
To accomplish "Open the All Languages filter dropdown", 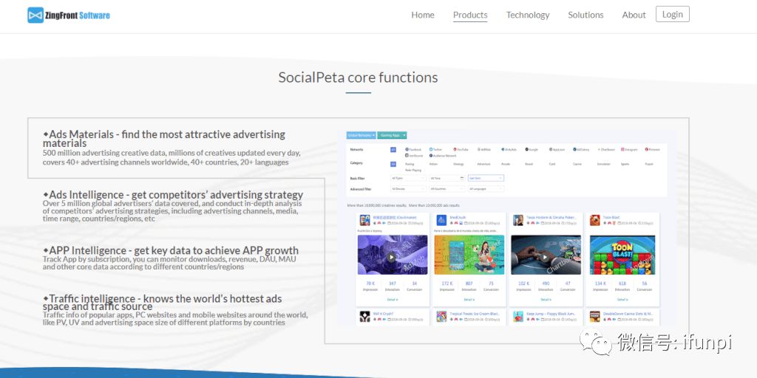I will 486,189.
